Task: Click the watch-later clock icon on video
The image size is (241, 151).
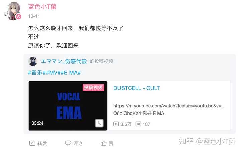Action: click(x=99, y=123)
